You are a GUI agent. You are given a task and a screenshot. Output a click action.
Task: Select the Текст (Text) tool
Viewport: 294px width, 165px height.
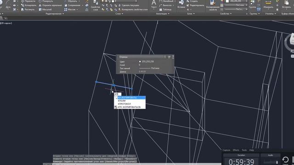coord(154,5)
